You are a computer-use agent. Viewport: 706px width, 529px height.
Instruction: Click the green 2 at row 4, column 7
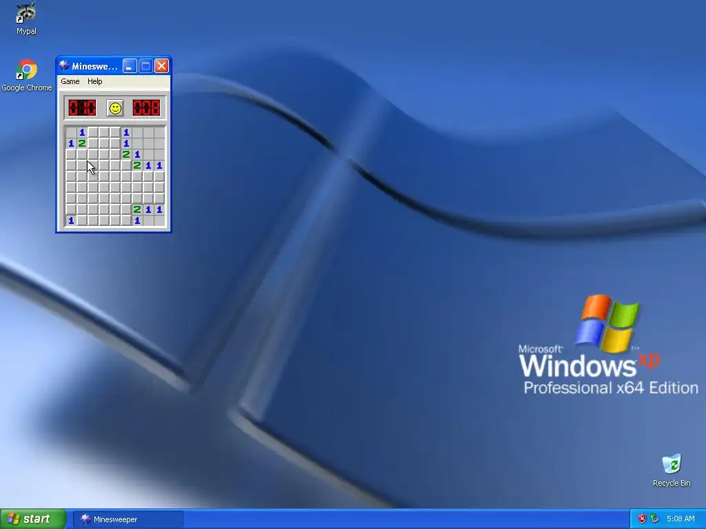137,165
